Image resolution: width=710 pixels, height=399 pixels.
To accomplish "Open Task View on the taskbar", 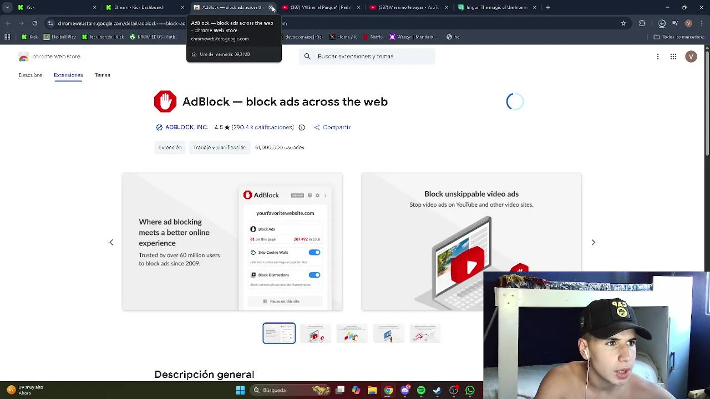I will [x=340, y=390].
